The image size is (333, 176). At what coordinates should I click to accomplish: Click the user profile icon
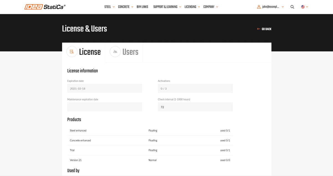point(259,7)
